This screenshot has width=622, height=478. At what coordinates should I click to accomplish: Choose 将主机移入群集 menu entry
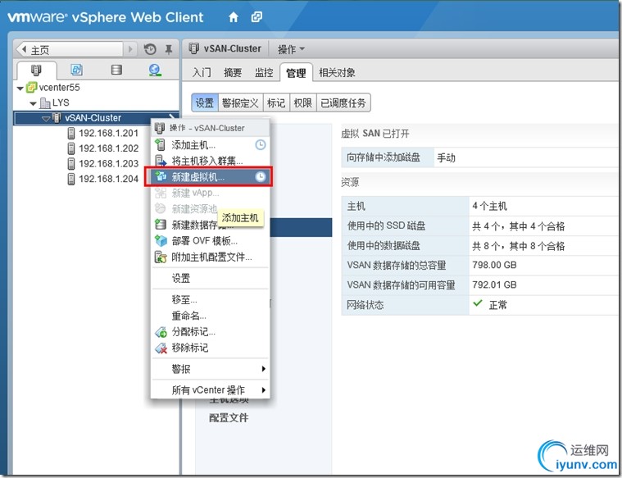[x=211, y=161]
